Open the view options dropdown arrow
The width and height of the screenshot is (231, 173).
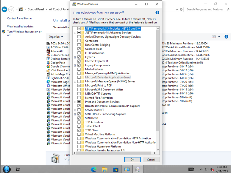pyautogui.click(x=219, y=37)
